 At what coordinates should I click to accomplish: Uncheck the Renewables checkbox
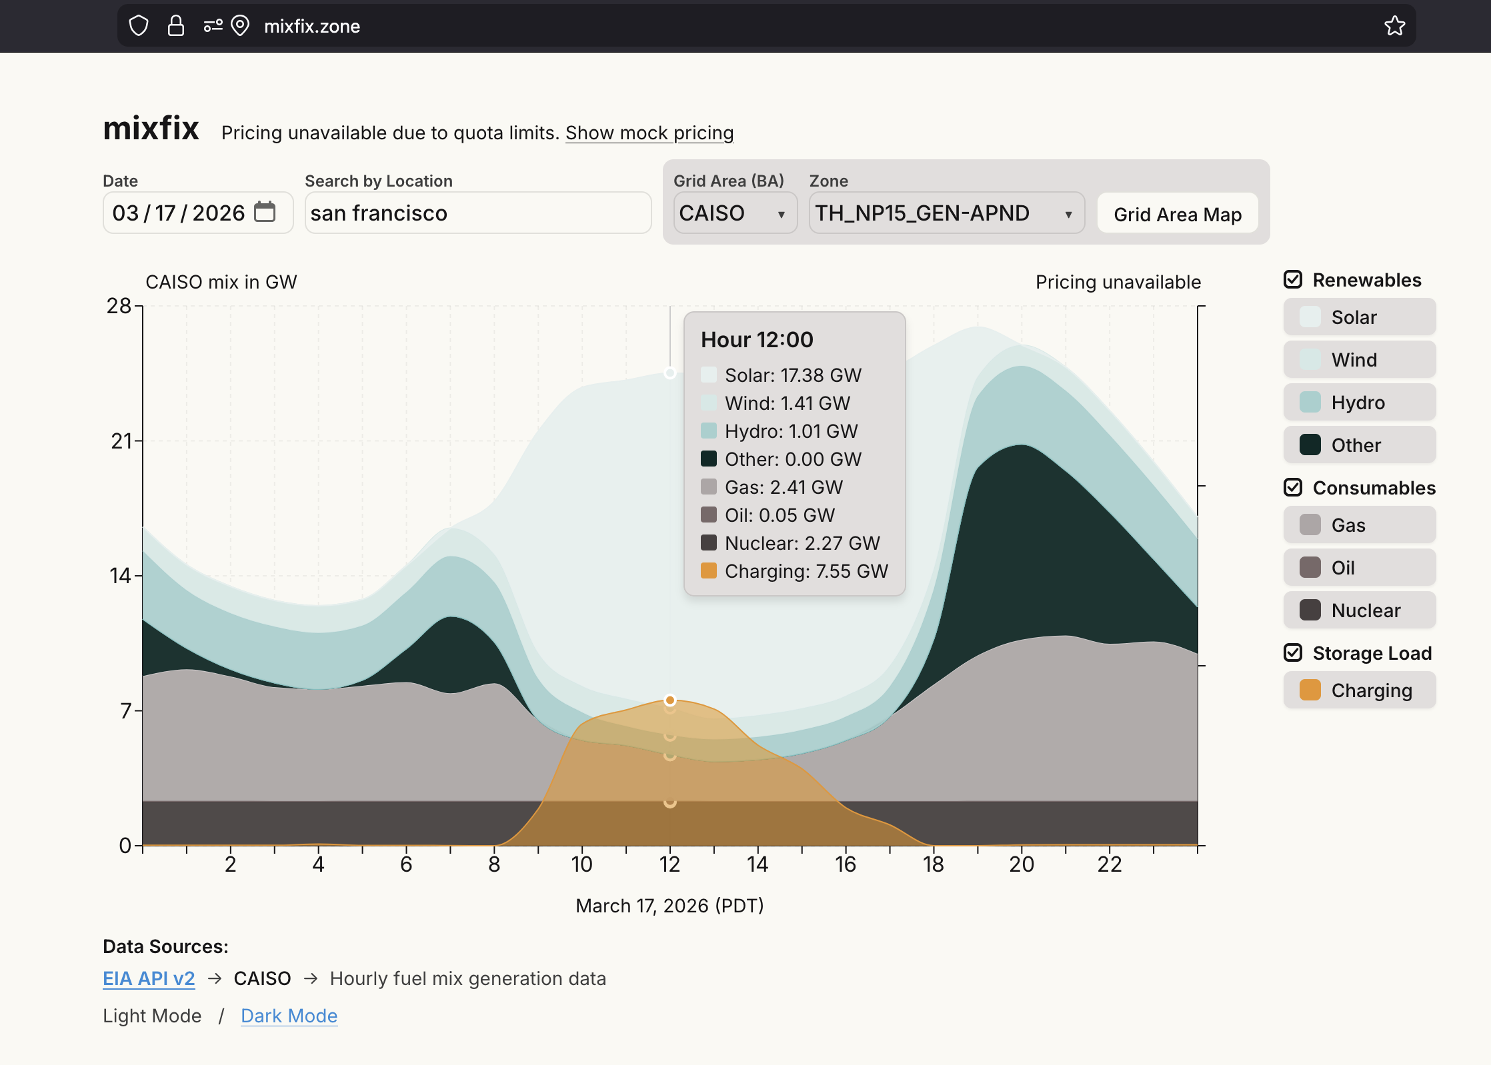[x=1293, y=280]
